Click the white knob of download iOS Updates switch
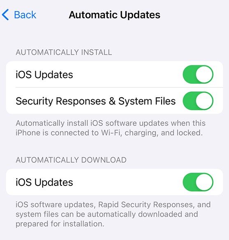The width and height of the screenshot is (229, 240). click(204, 182)
